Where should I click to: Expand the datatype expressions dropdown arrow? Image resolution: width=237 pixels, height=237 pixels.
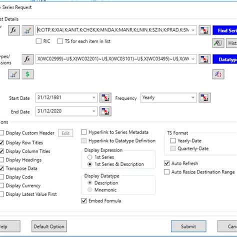coord(193,59)
